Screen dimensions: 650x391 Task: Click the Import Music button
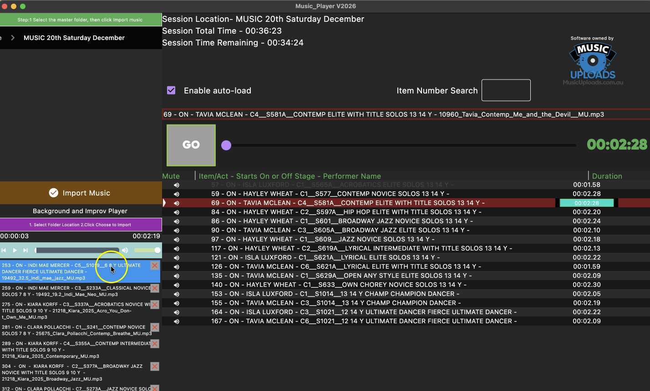(x=81, y=193)
